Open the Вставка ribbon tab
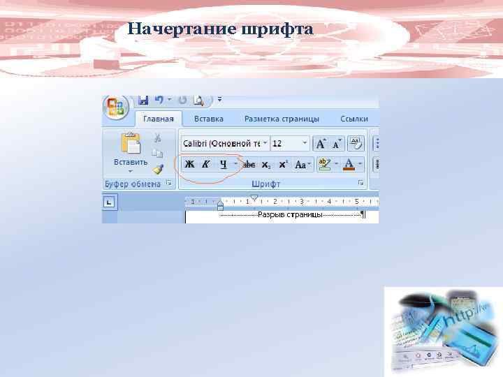 pos(209,119)
